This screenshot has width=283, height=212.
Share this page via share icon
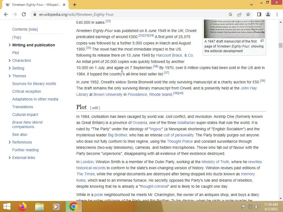pyautogui.click(x=239, y=14)
